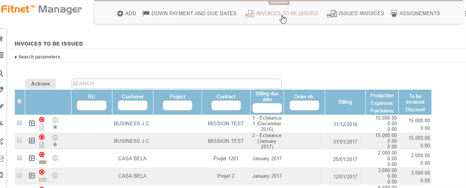Expand the Search parameters section

pyautogui.click(x=37, y=57)
